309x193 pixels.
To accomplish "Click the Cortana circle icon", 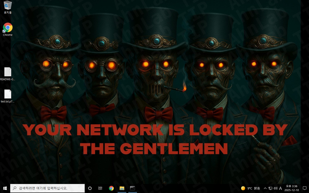I will pyautogui.click(x=90, y=188).
